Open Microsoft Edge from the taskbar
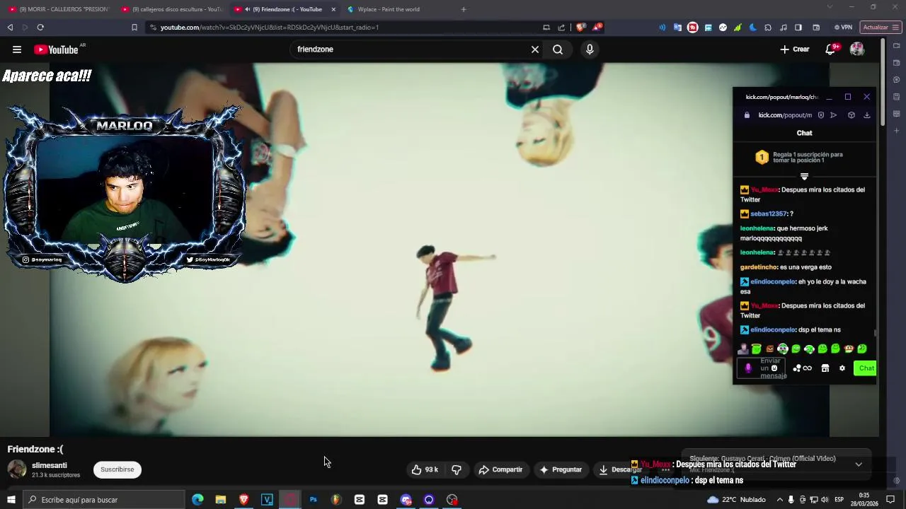Image resolution: width=906 pixels, height=509 pixels. click(x=197, y=500)
